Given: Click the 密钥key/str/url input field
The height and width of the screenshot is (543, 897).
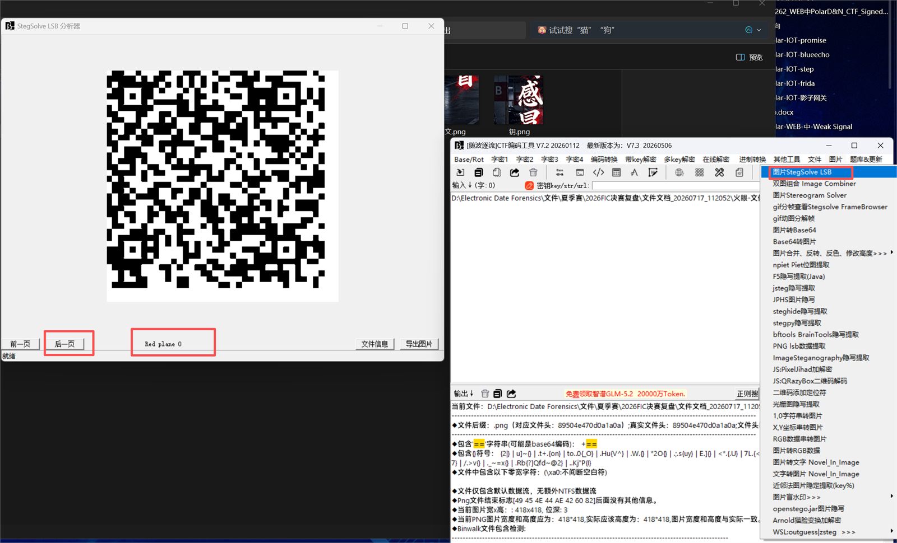Looking at the screenshot, I should pos(676,185).
